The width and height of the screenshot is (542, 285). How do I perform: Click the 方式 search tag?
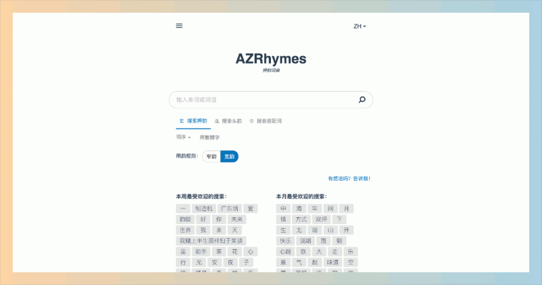[301, 219]
